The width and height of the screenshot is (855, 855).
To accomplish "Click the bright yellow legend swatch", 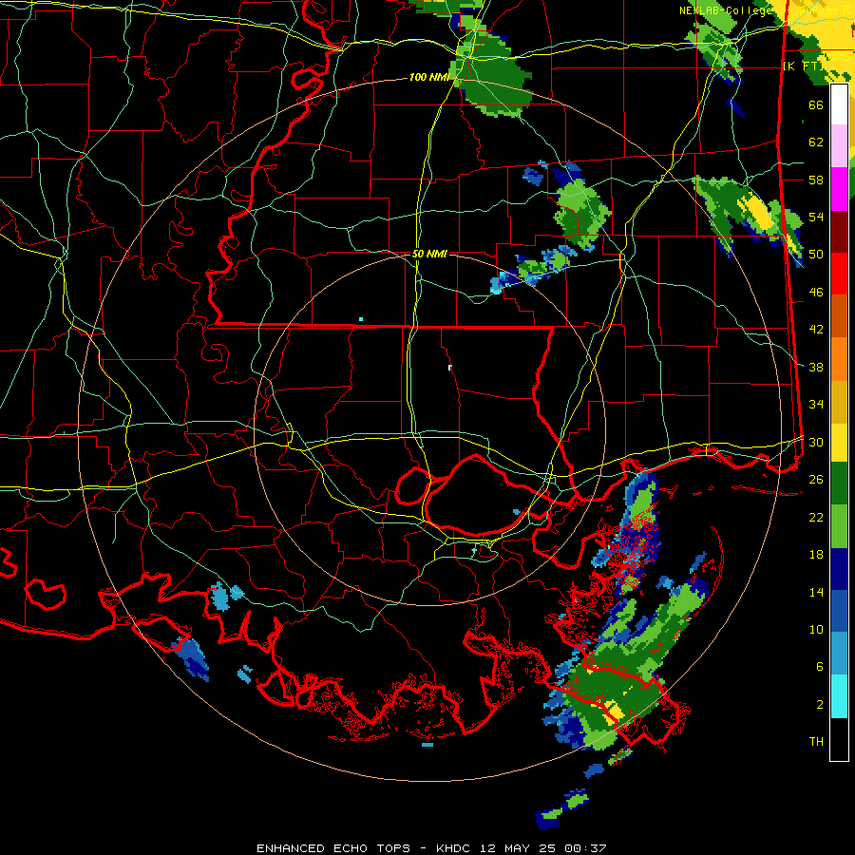I will [839, 443].
